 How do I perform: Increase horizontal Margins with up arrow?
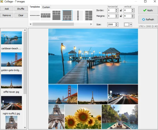click(x=116, y=15)
